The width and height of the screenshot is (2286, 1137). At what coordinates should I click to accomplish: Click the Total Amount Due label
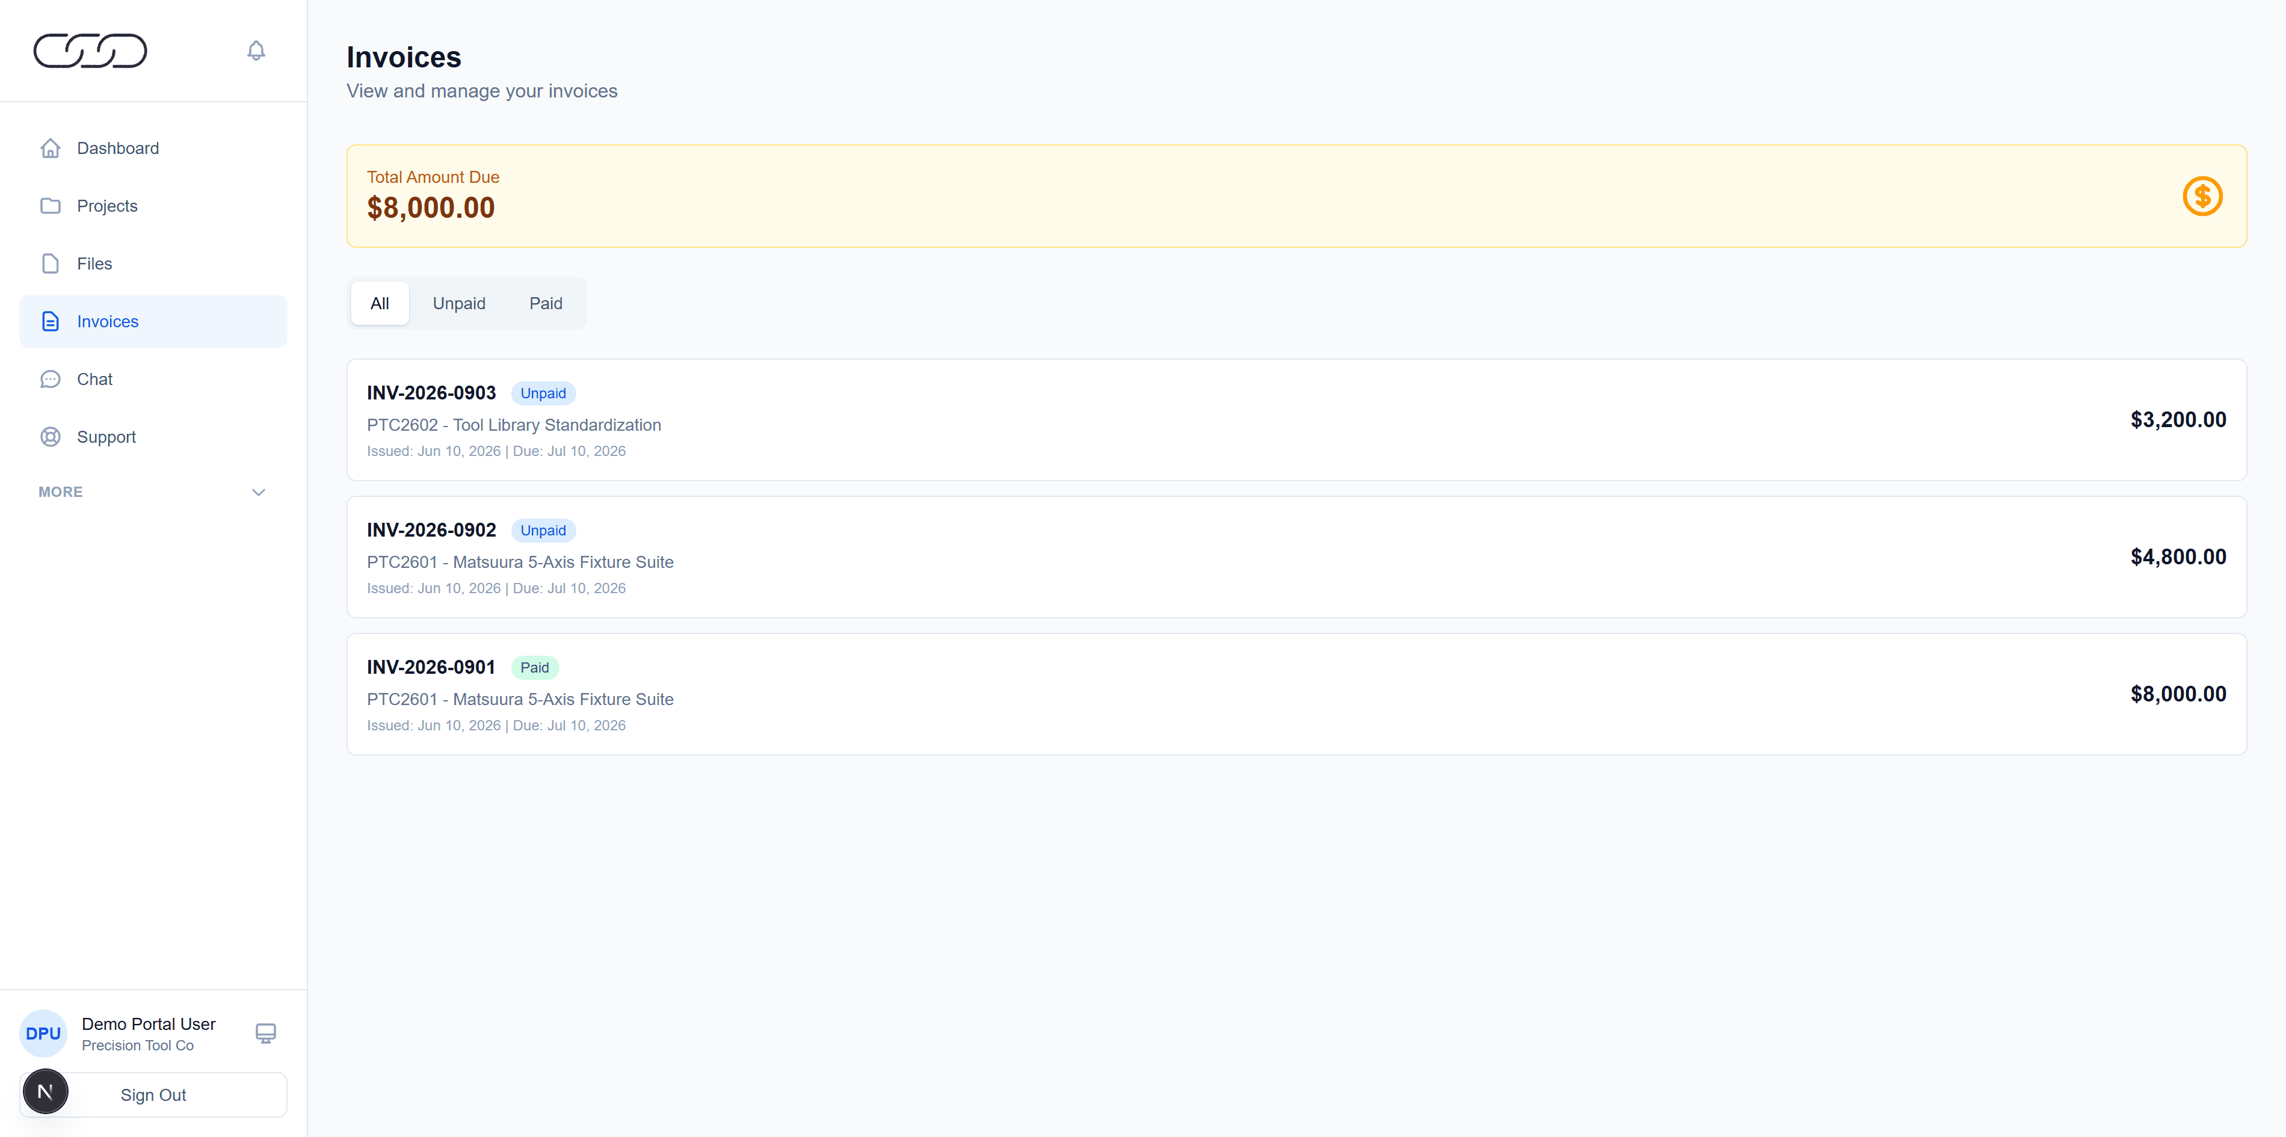[x=433, y=177]
